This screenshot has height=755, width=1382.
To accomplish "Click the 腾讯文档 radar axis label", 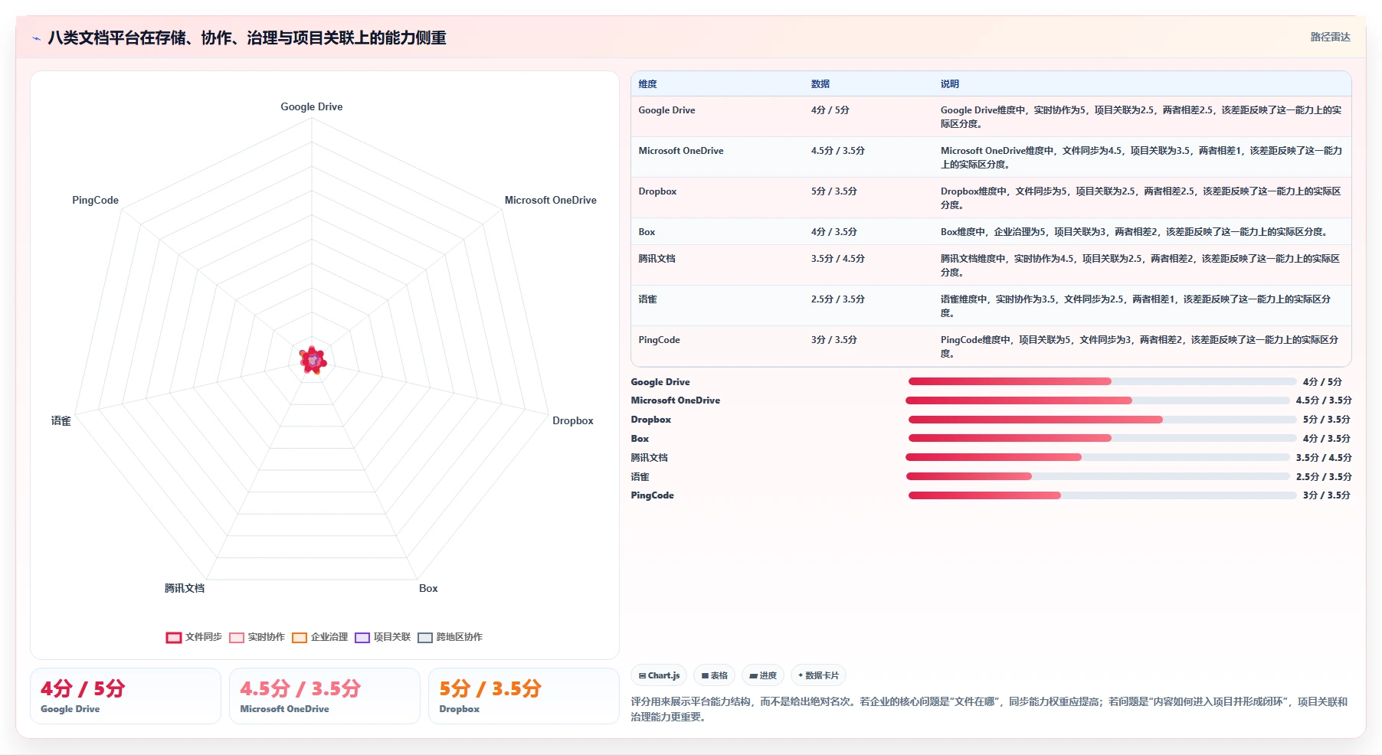I will [185, 589].
